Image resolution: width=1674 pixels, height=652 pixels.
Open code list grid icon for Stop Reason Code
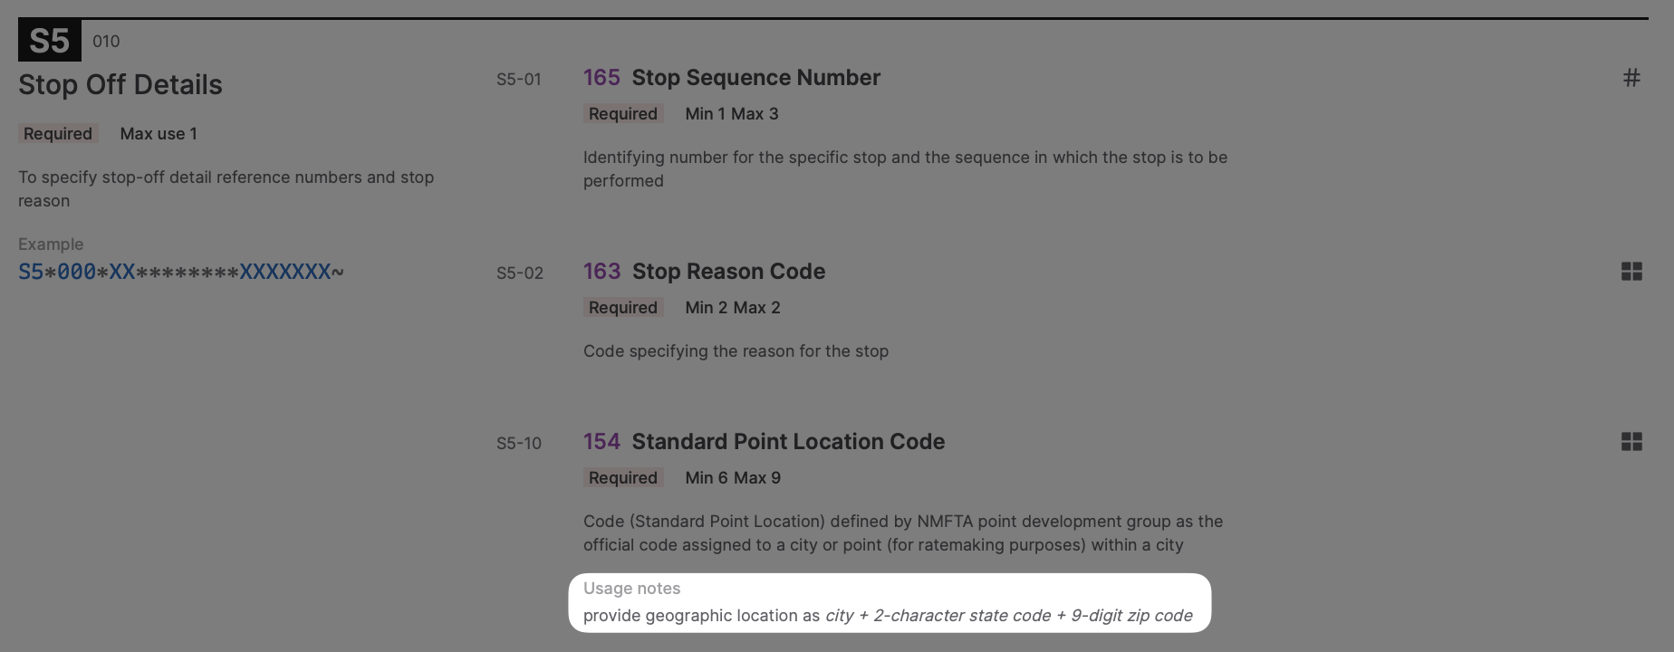1631,272
